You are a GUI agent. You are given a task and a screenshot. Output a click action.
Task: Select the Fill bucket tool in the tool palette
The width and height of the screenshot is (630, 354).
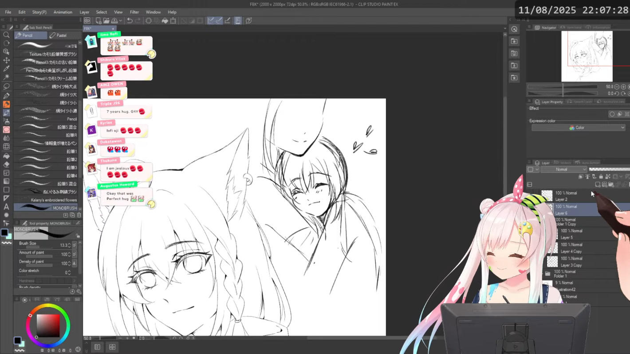point(6,156)
